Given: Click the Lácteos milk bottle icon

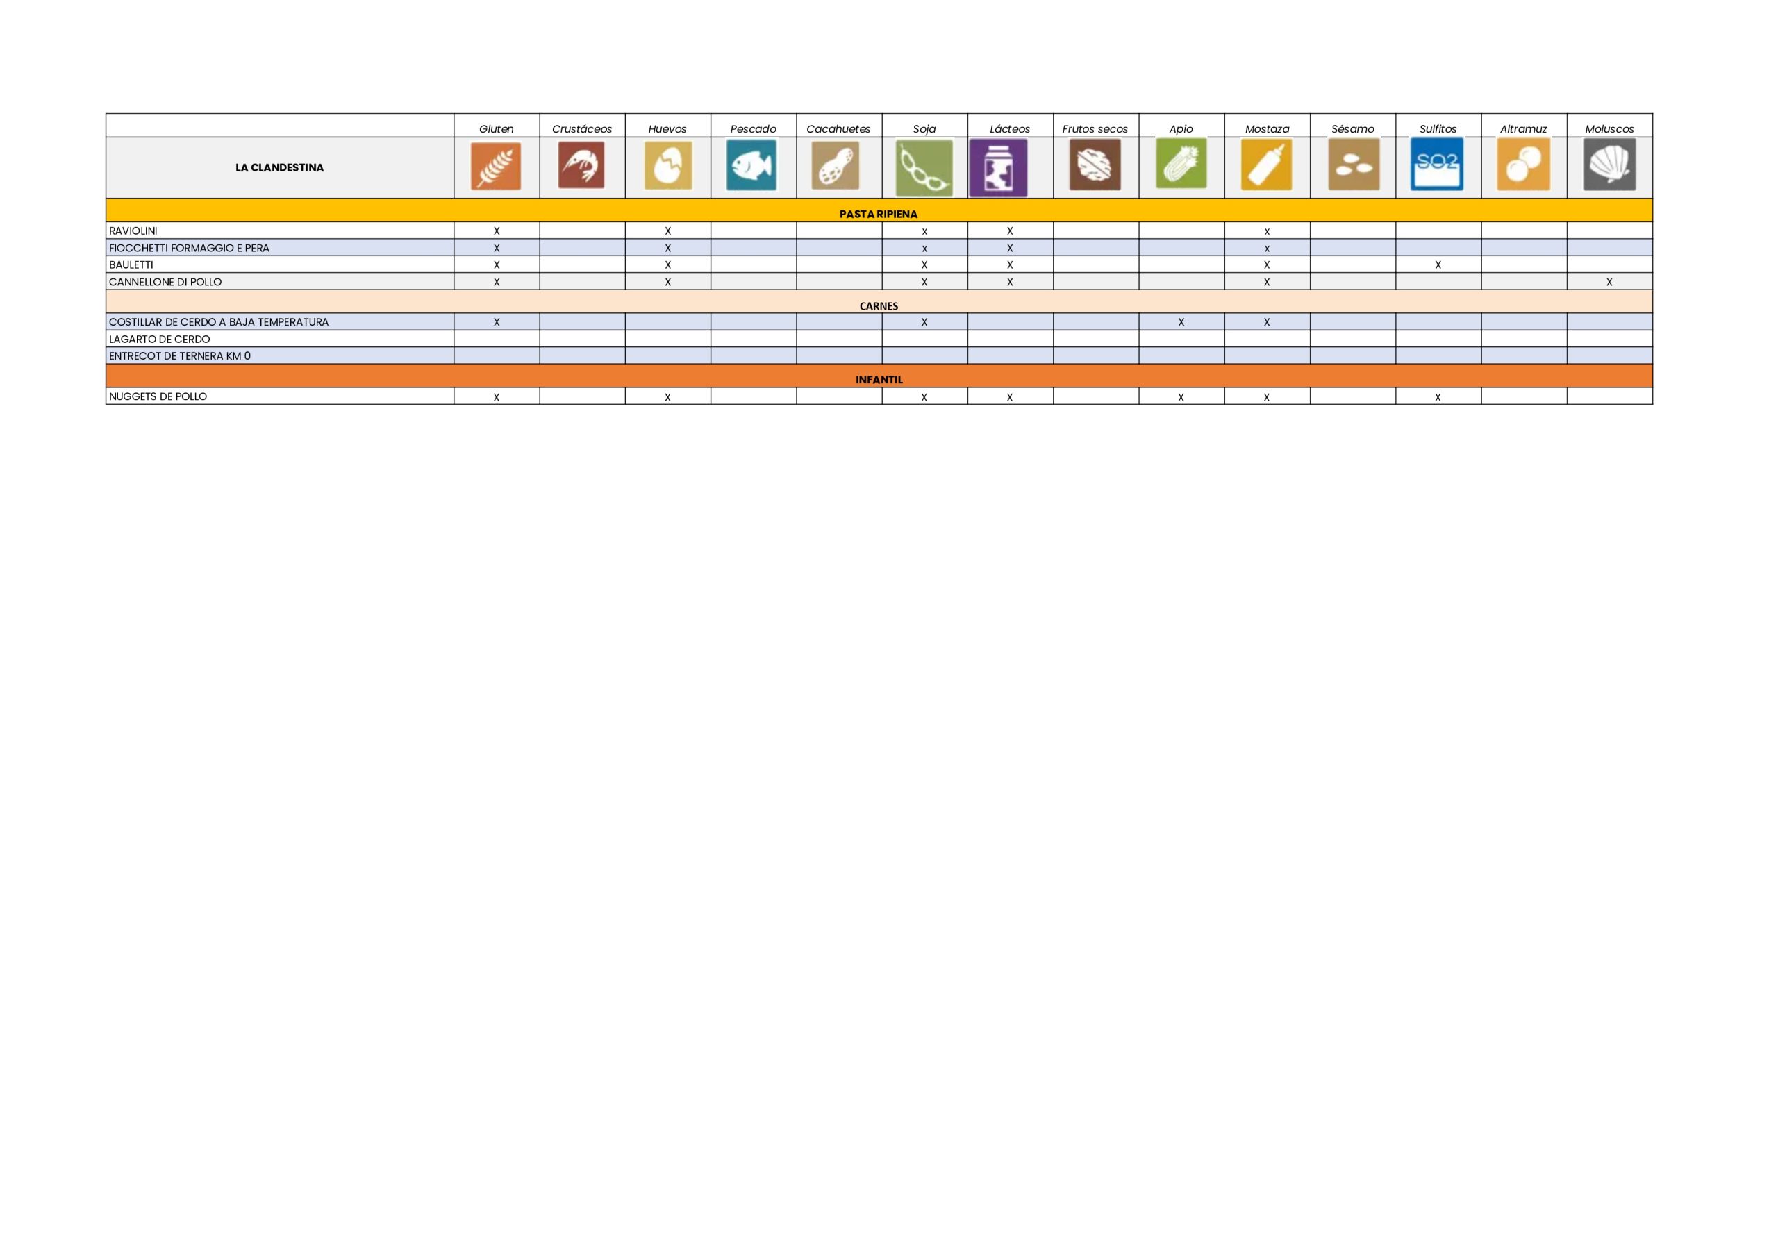Looking at the screenshot, I should tap(998, 168).
